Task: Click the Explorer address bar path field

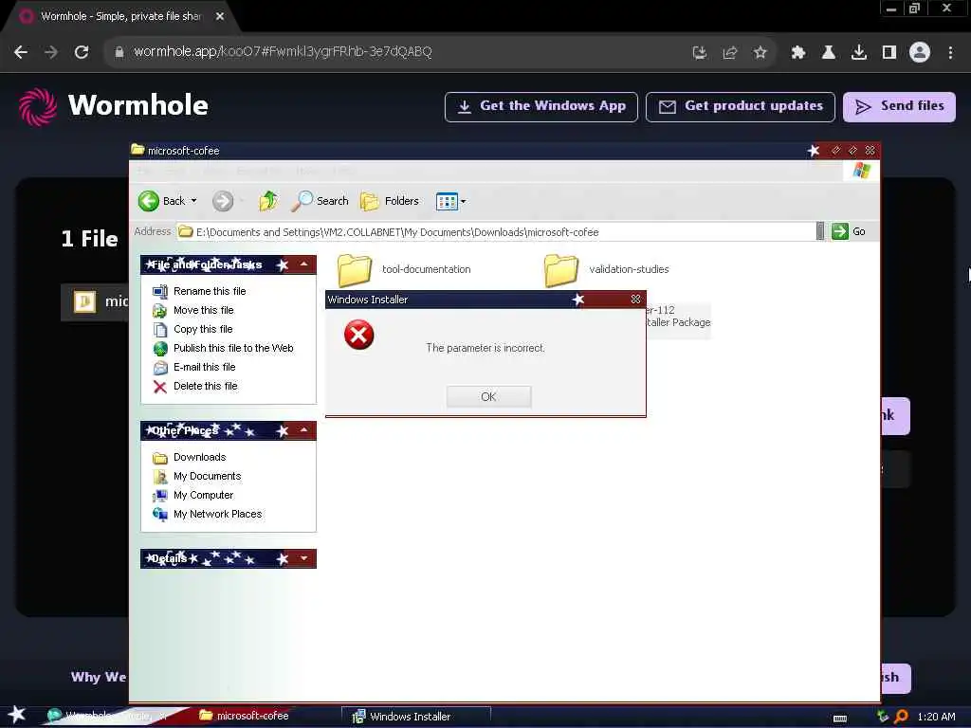Action: pyautogui.click(x=496, y=232)
